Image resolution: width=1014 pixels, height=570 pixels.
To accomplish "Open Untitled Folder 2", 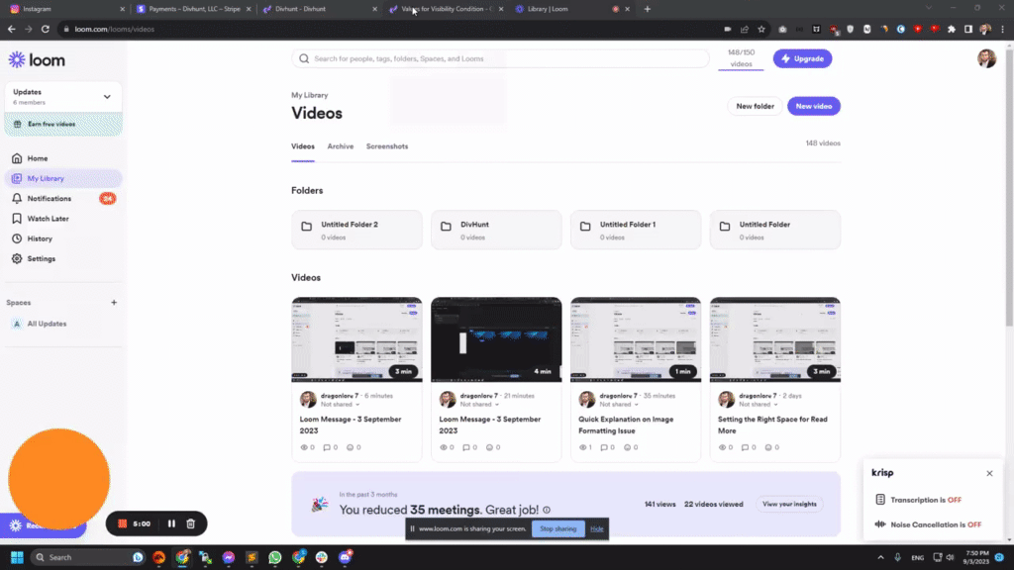I will [356, 230].
